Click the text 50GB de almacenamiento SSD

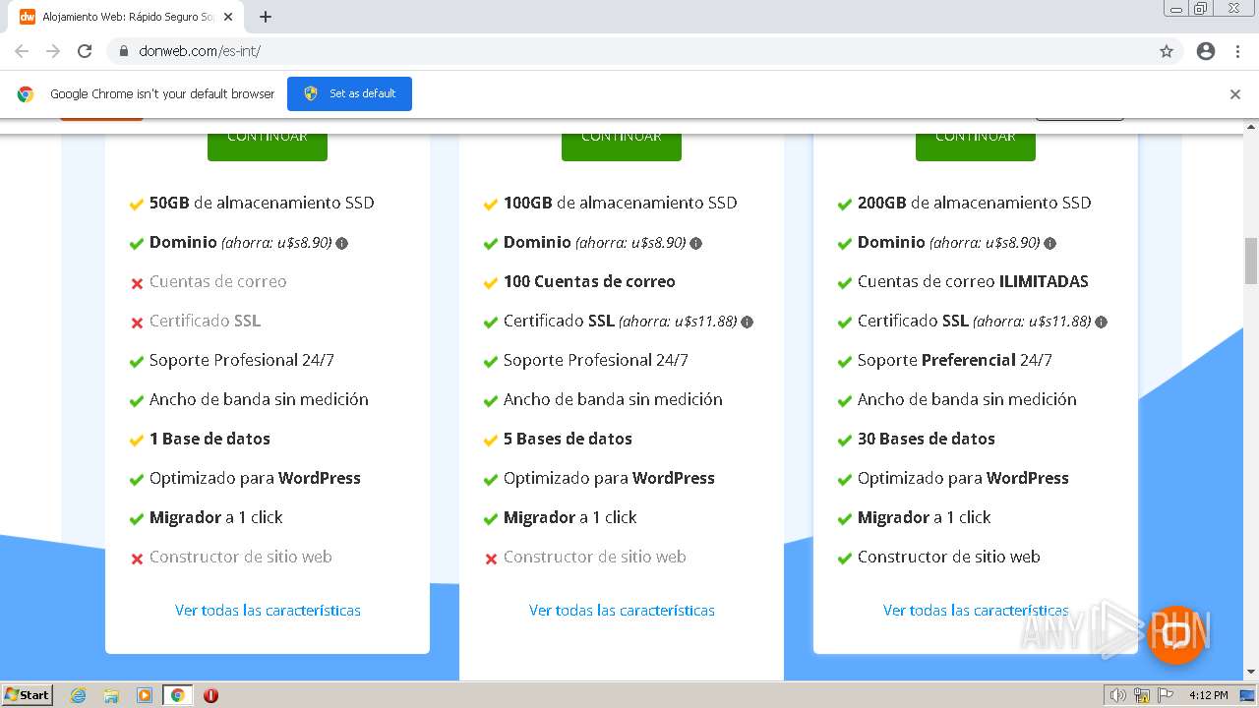(x=262, y=203)
